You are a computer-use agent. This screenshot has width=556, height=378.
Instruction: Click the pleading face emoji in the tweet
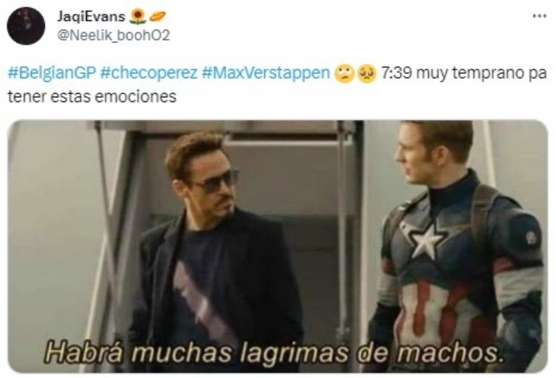366,74
